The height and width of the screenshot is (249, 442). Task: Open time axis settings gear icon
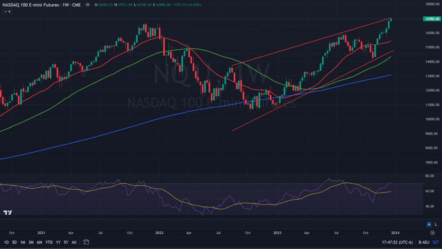(x=432, y=233)
